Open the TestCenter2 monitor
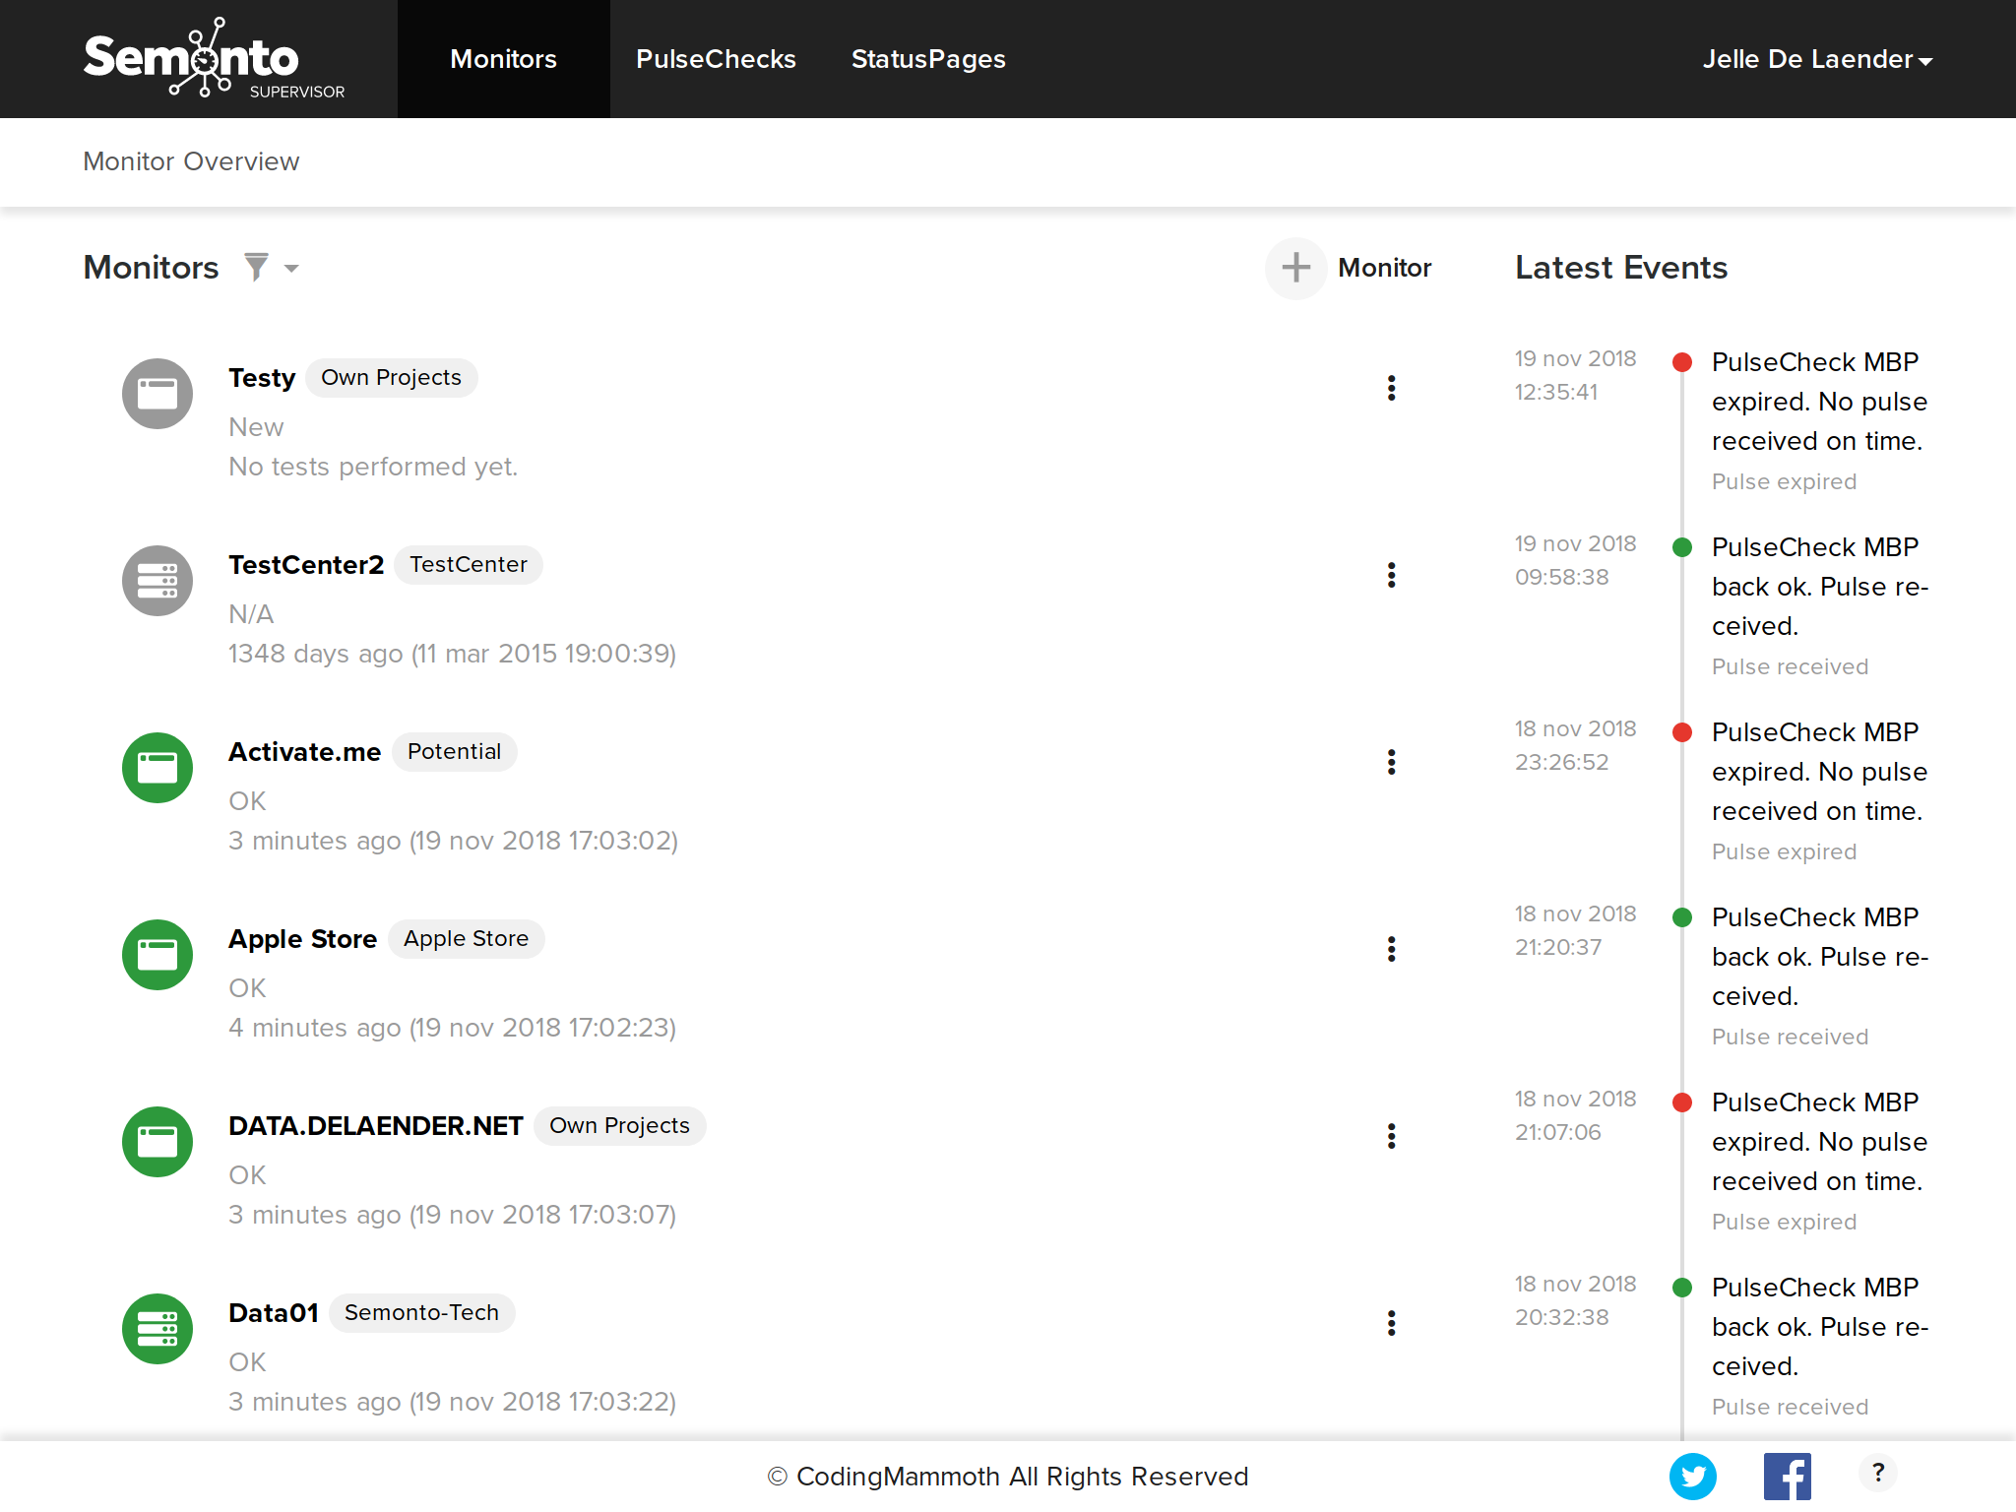The width and height of the screenshot is (2016, 1512). coord(306,565)
